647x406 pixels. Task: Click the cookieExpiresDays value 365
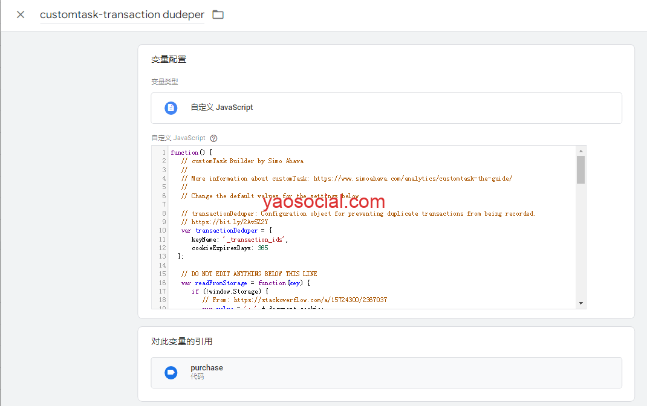pos(262,248)
